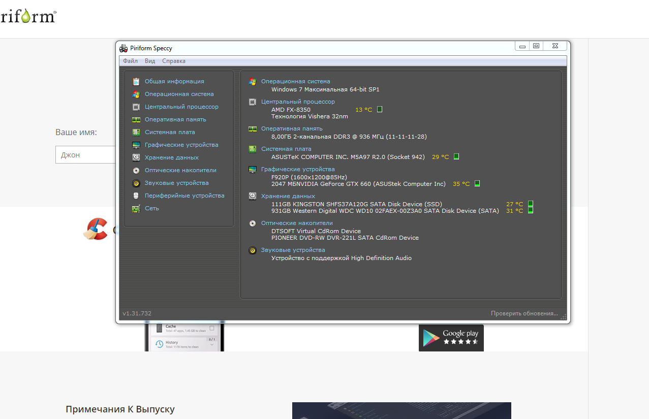Select the Операционная система Windows flag icon in sidebar
This screenshot has height=419, width=649.
(x=136, y=94)
